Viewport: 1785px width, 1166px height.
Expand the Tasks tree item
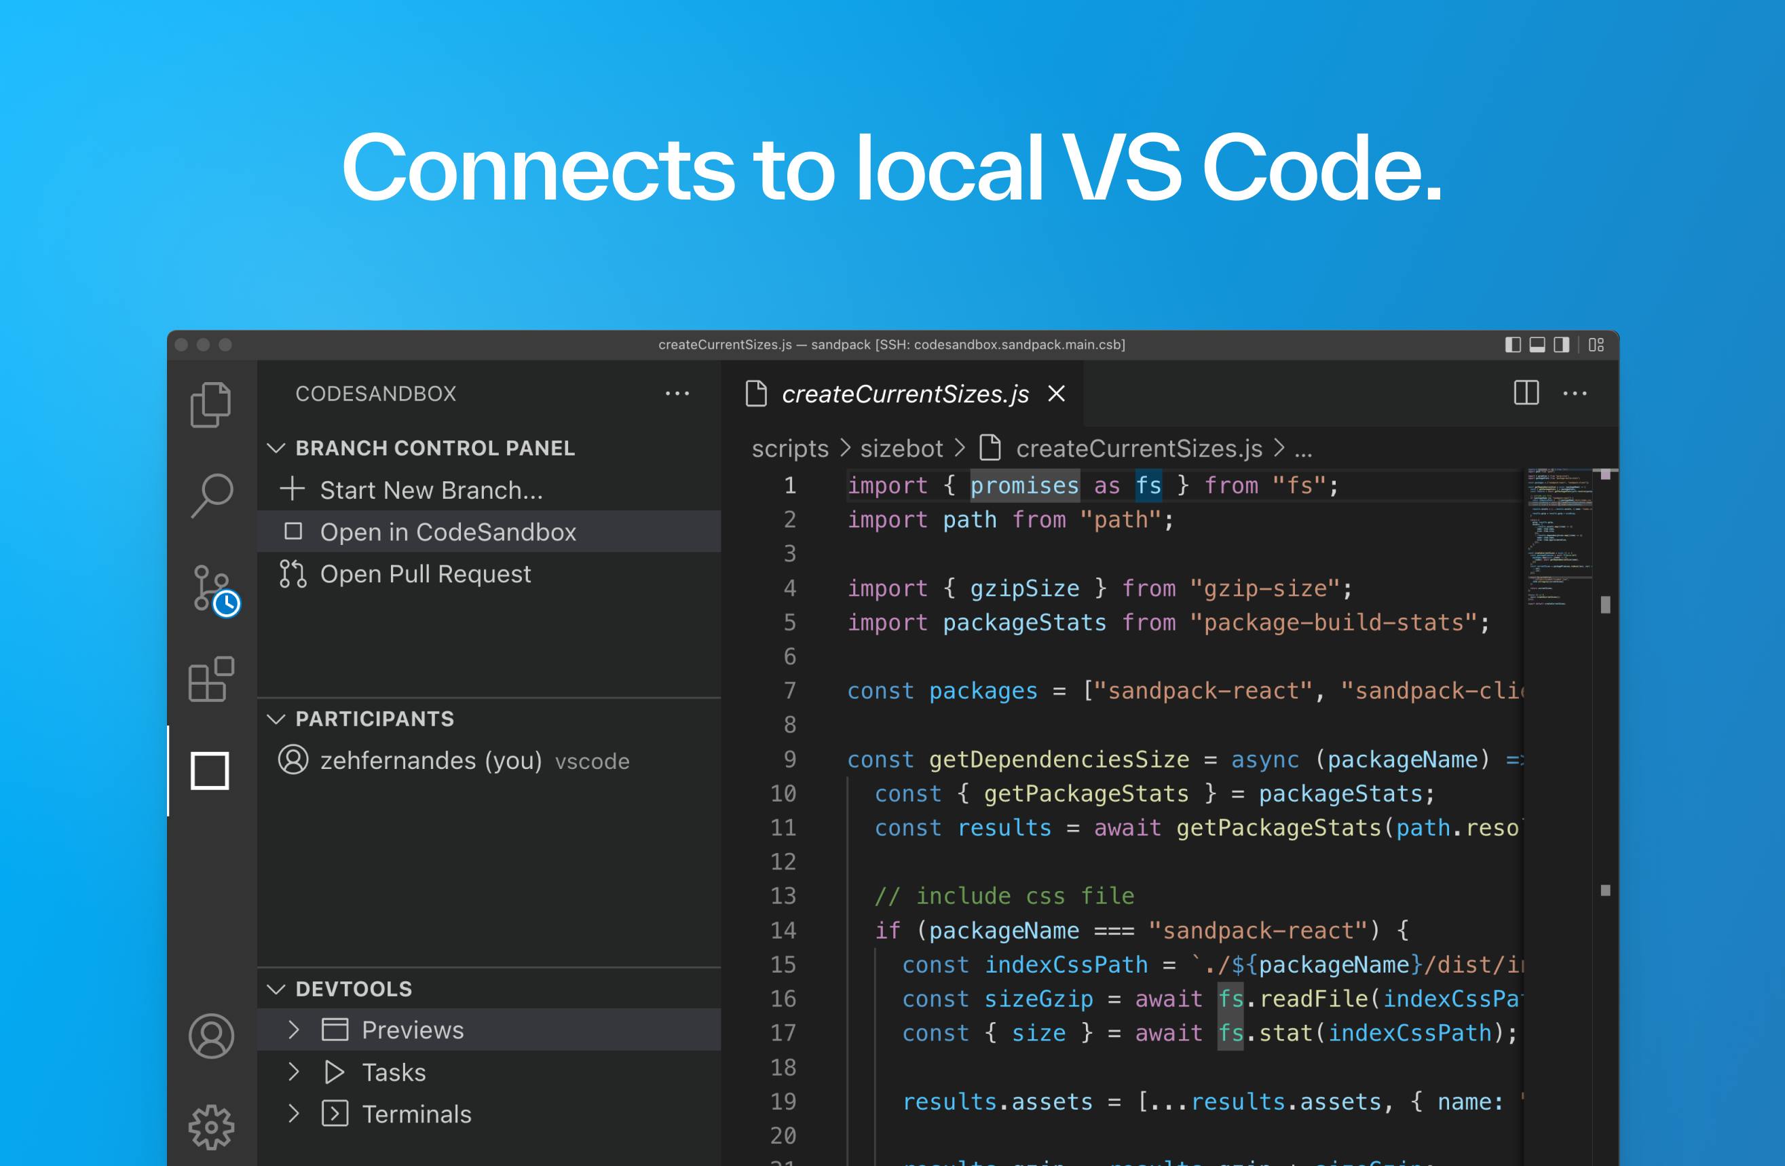294,1072
